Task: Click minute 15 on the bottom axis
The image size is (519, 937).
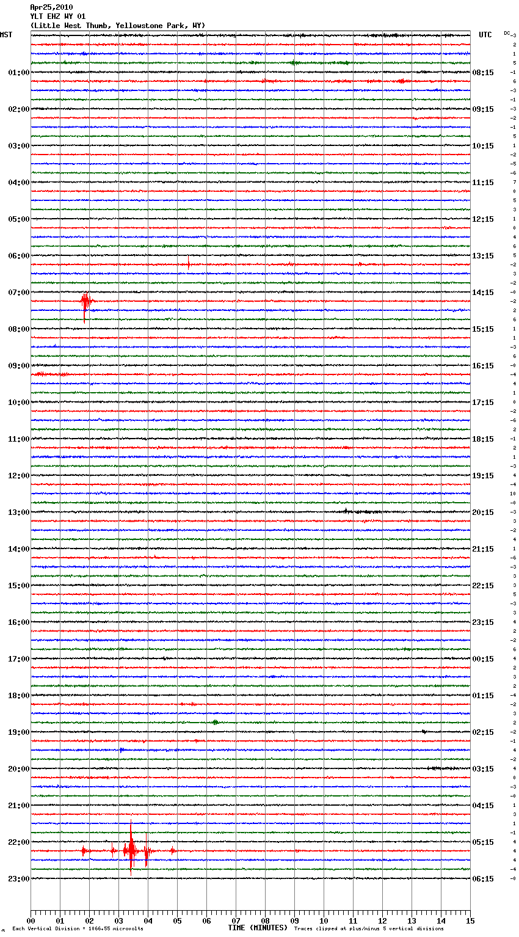Action: pyautogui.click(x=470, y=921)
